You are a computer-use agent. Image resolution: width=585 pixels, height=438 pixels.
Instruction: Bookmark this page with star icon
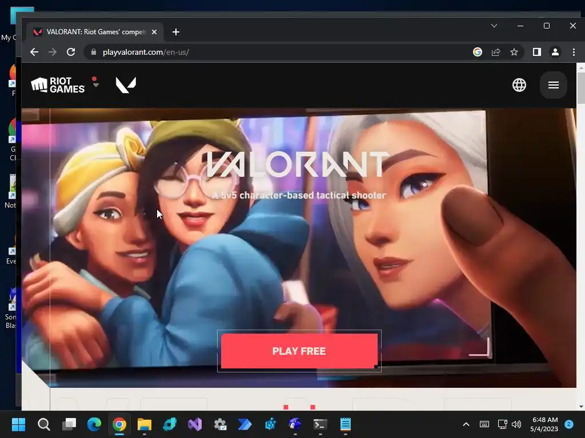click(x=514, y=52)
